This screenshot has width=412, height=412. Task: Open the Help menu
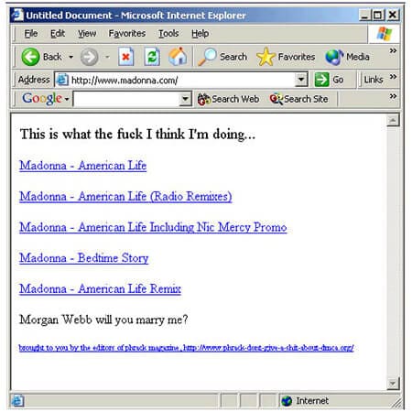point(201,34)
